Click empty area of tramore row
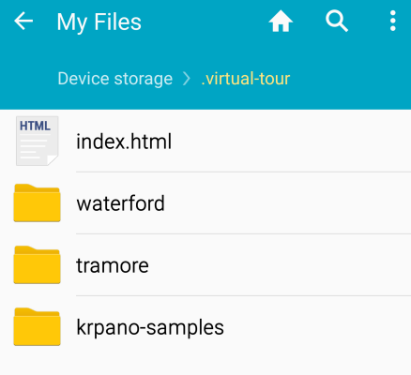411x375 pixels. [x=282, y=265]
